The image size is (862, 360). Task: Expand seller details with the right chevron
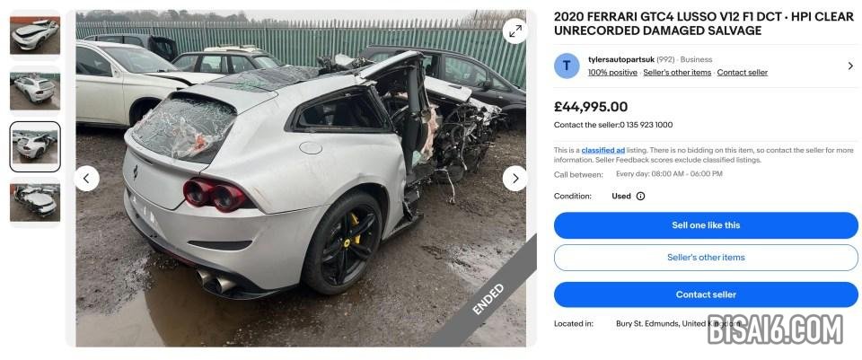850,66
